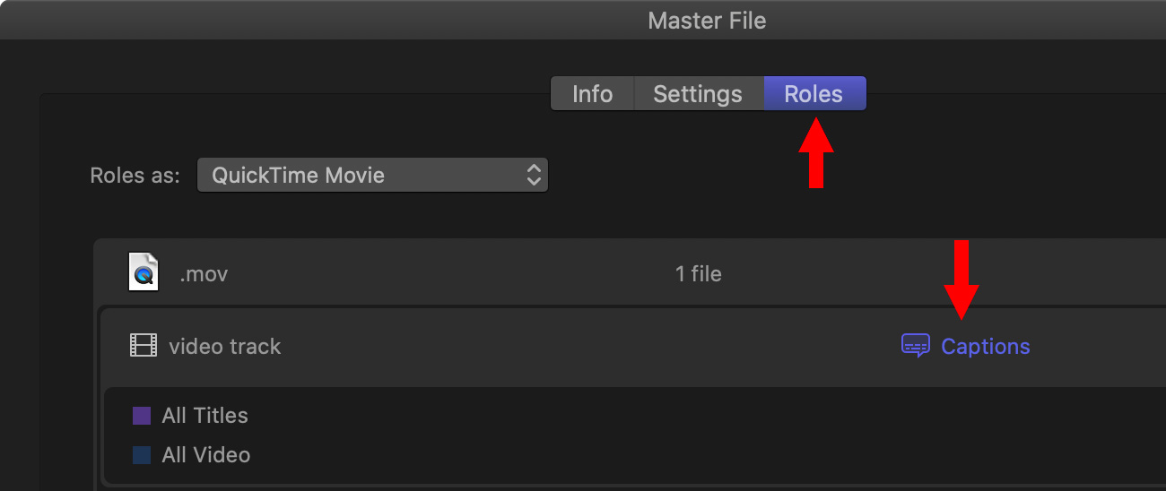Click the QuickTime .mov file icon
The height and width of the screenshot is (491, 1166).
pyautogui.click(x=144, y=273)
